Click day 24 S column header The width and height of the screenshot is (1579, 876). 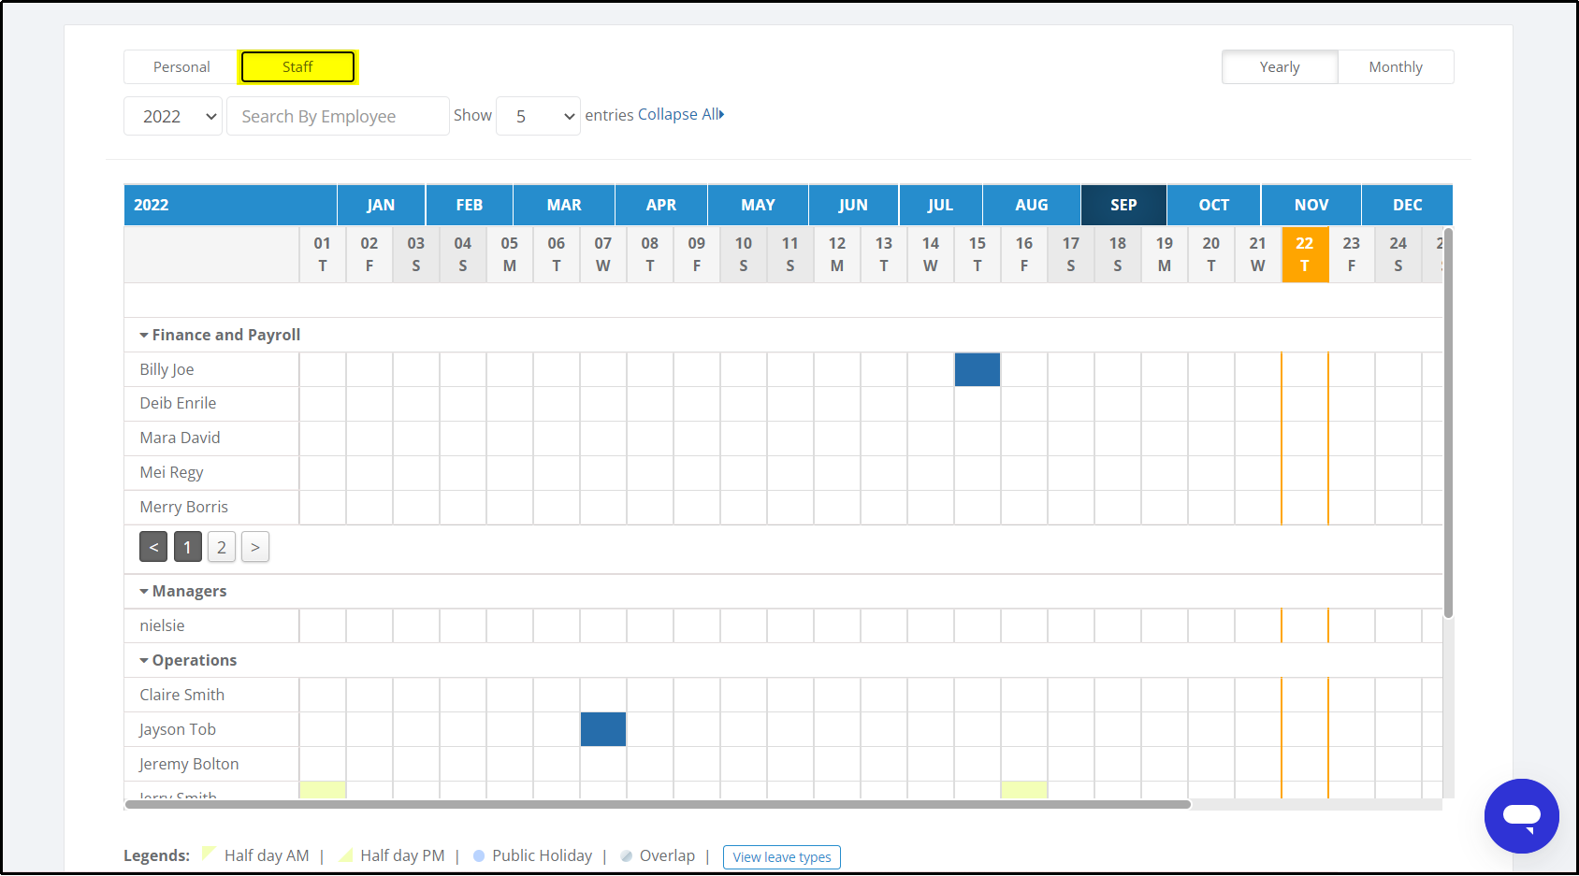[1398, 254]
